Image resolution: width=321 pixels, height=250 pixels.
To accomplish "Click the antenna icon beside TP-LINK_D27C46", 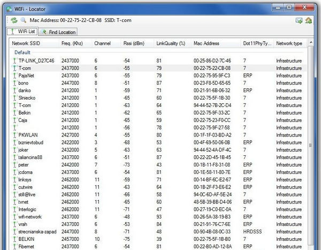I will 14,61.
